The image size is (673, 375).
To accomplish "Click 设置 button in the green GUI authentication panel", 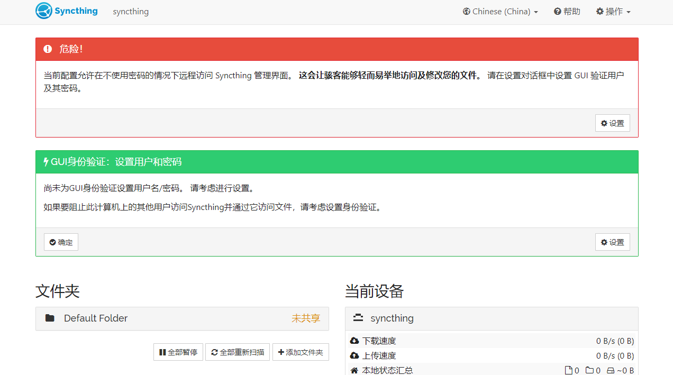I will [612, 242].
